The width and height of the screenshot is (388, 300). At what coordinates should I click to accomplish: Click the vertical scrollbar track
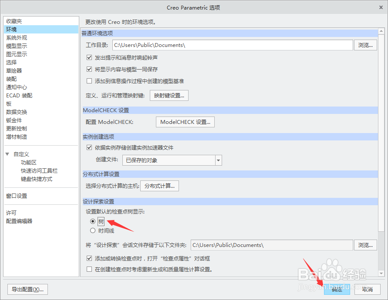coord(381,251)
